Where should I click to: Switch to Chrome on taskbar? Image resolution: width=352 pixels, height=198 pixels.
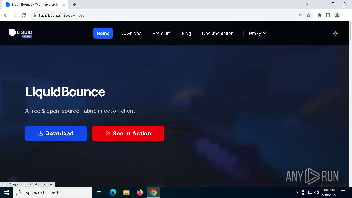pos(153,193)
